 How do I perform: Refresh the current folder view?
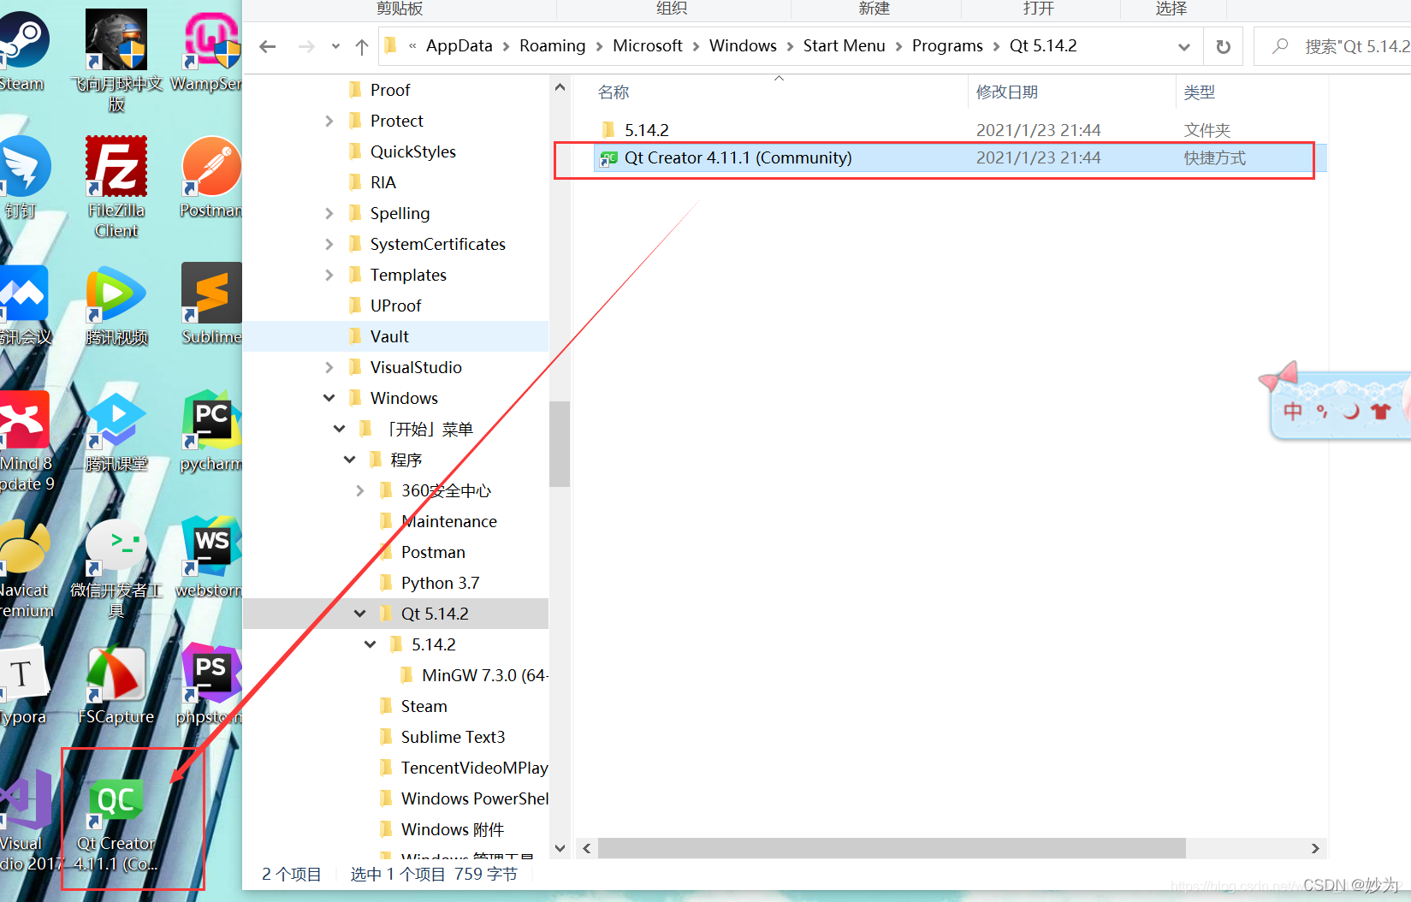coord(1224,46)
